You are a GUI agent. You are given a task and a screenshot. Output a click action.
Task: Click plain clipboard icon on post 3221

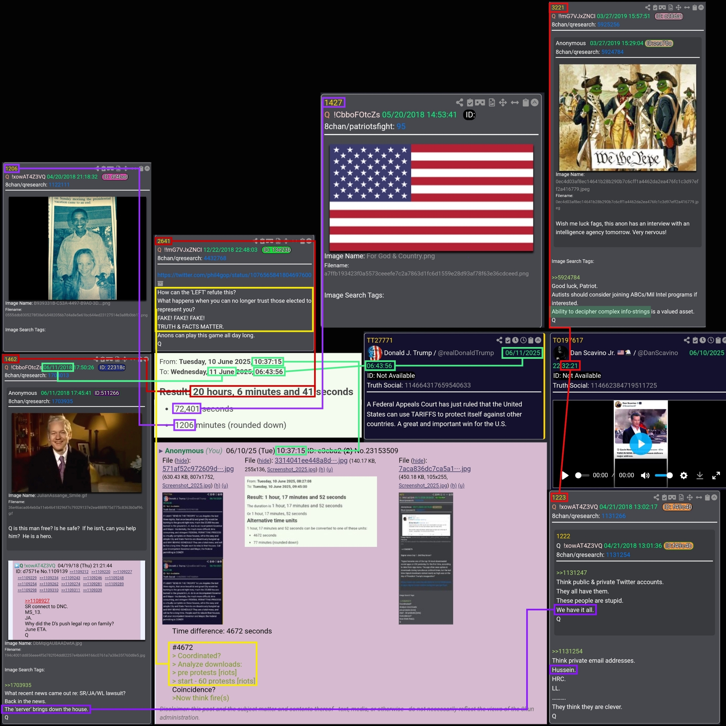(694, 8)
